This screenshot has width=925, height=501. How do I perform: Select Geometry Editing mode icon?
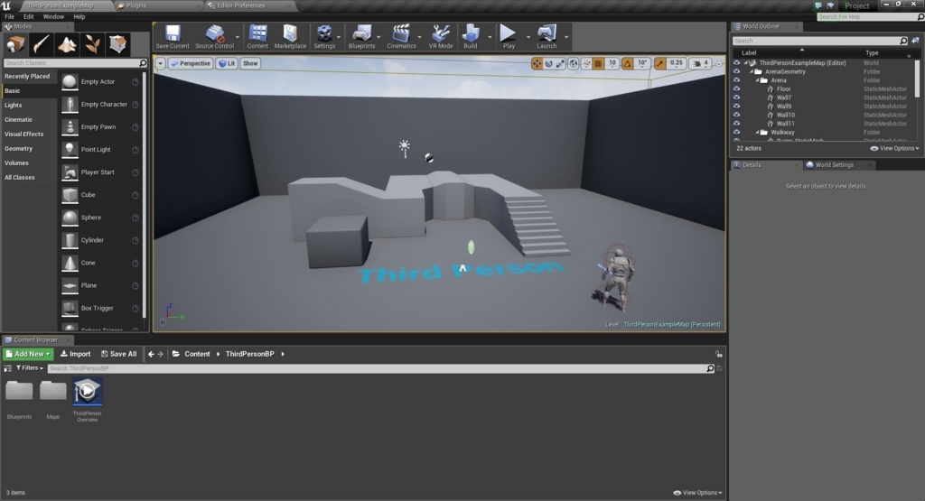click(117, 44)
